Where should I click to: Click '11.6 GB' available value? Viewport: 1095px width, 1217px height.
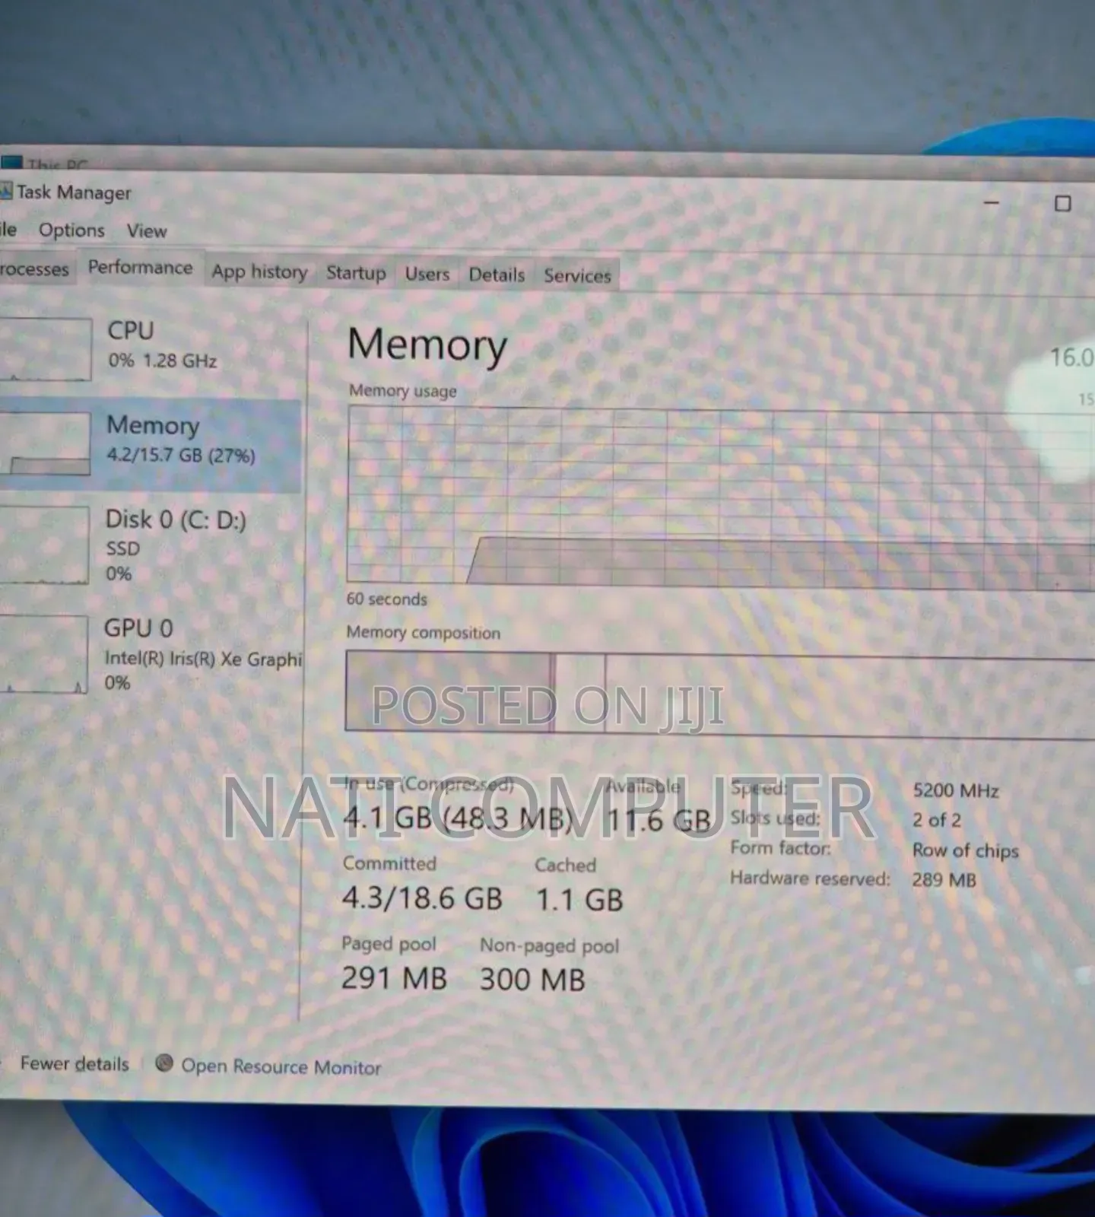(x=659, y=821)
